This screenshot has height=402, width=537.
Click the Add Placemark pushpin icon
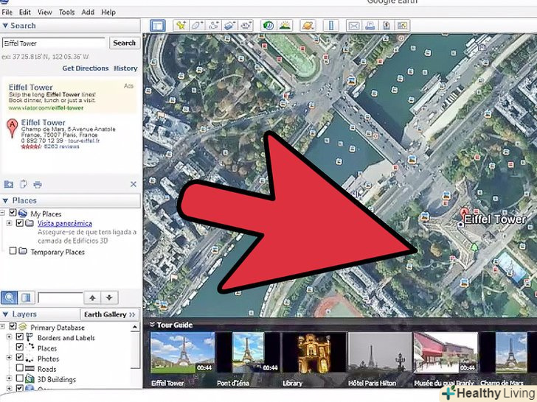coord(181,26)
